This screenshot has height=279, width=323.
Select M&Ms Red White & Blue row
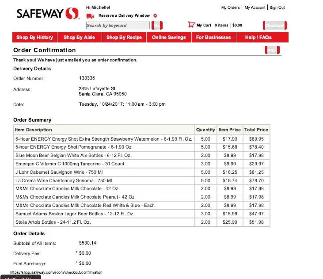click(x=141, y=206)
